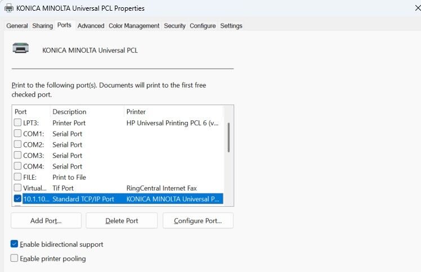Open the Sharing tab
This screenshot has width=421, height=272.
pyautogui.click(x=43, y=26)
